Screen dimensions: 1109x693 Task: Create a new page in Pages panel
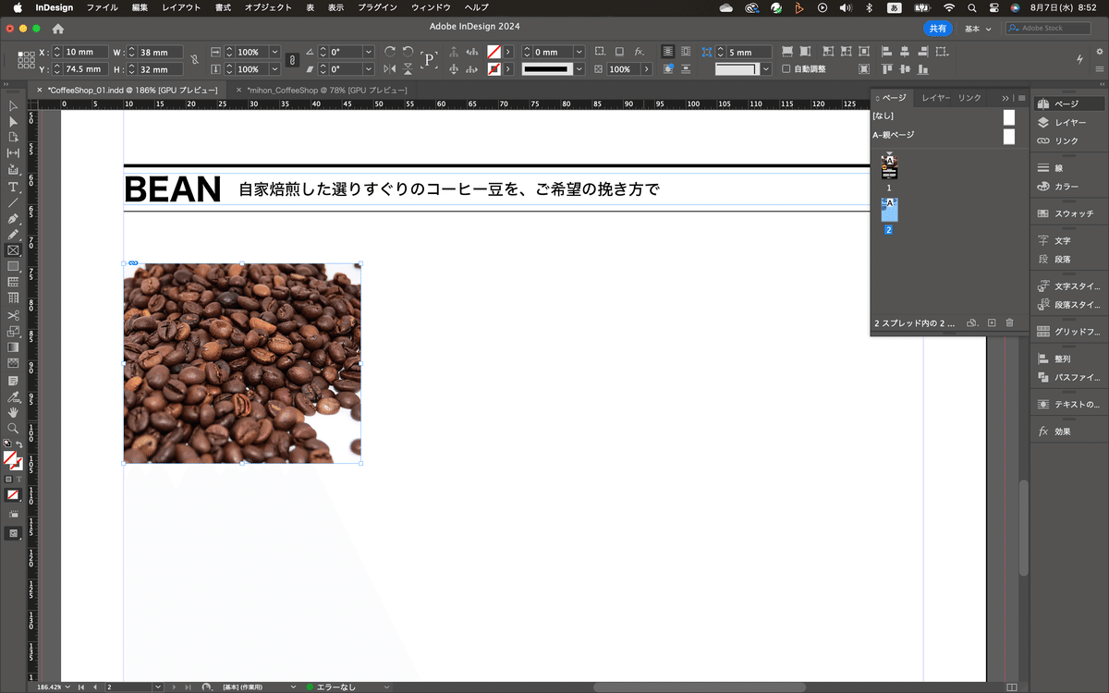click(x=991, y=323)
